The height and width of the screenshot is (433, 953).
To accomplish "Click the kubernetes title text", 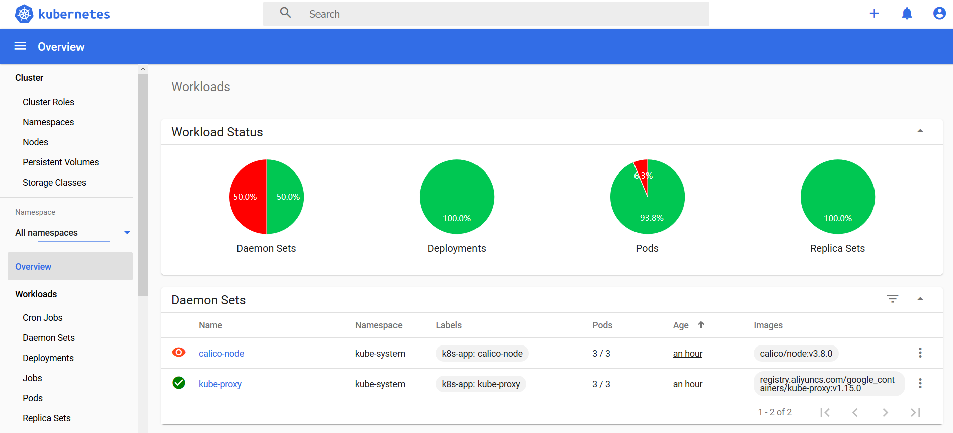I will pos(74,14).
